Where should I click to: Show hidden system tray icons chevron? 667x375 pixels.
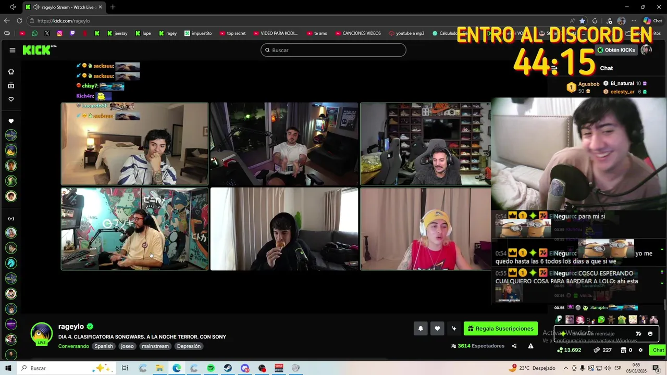566,368
